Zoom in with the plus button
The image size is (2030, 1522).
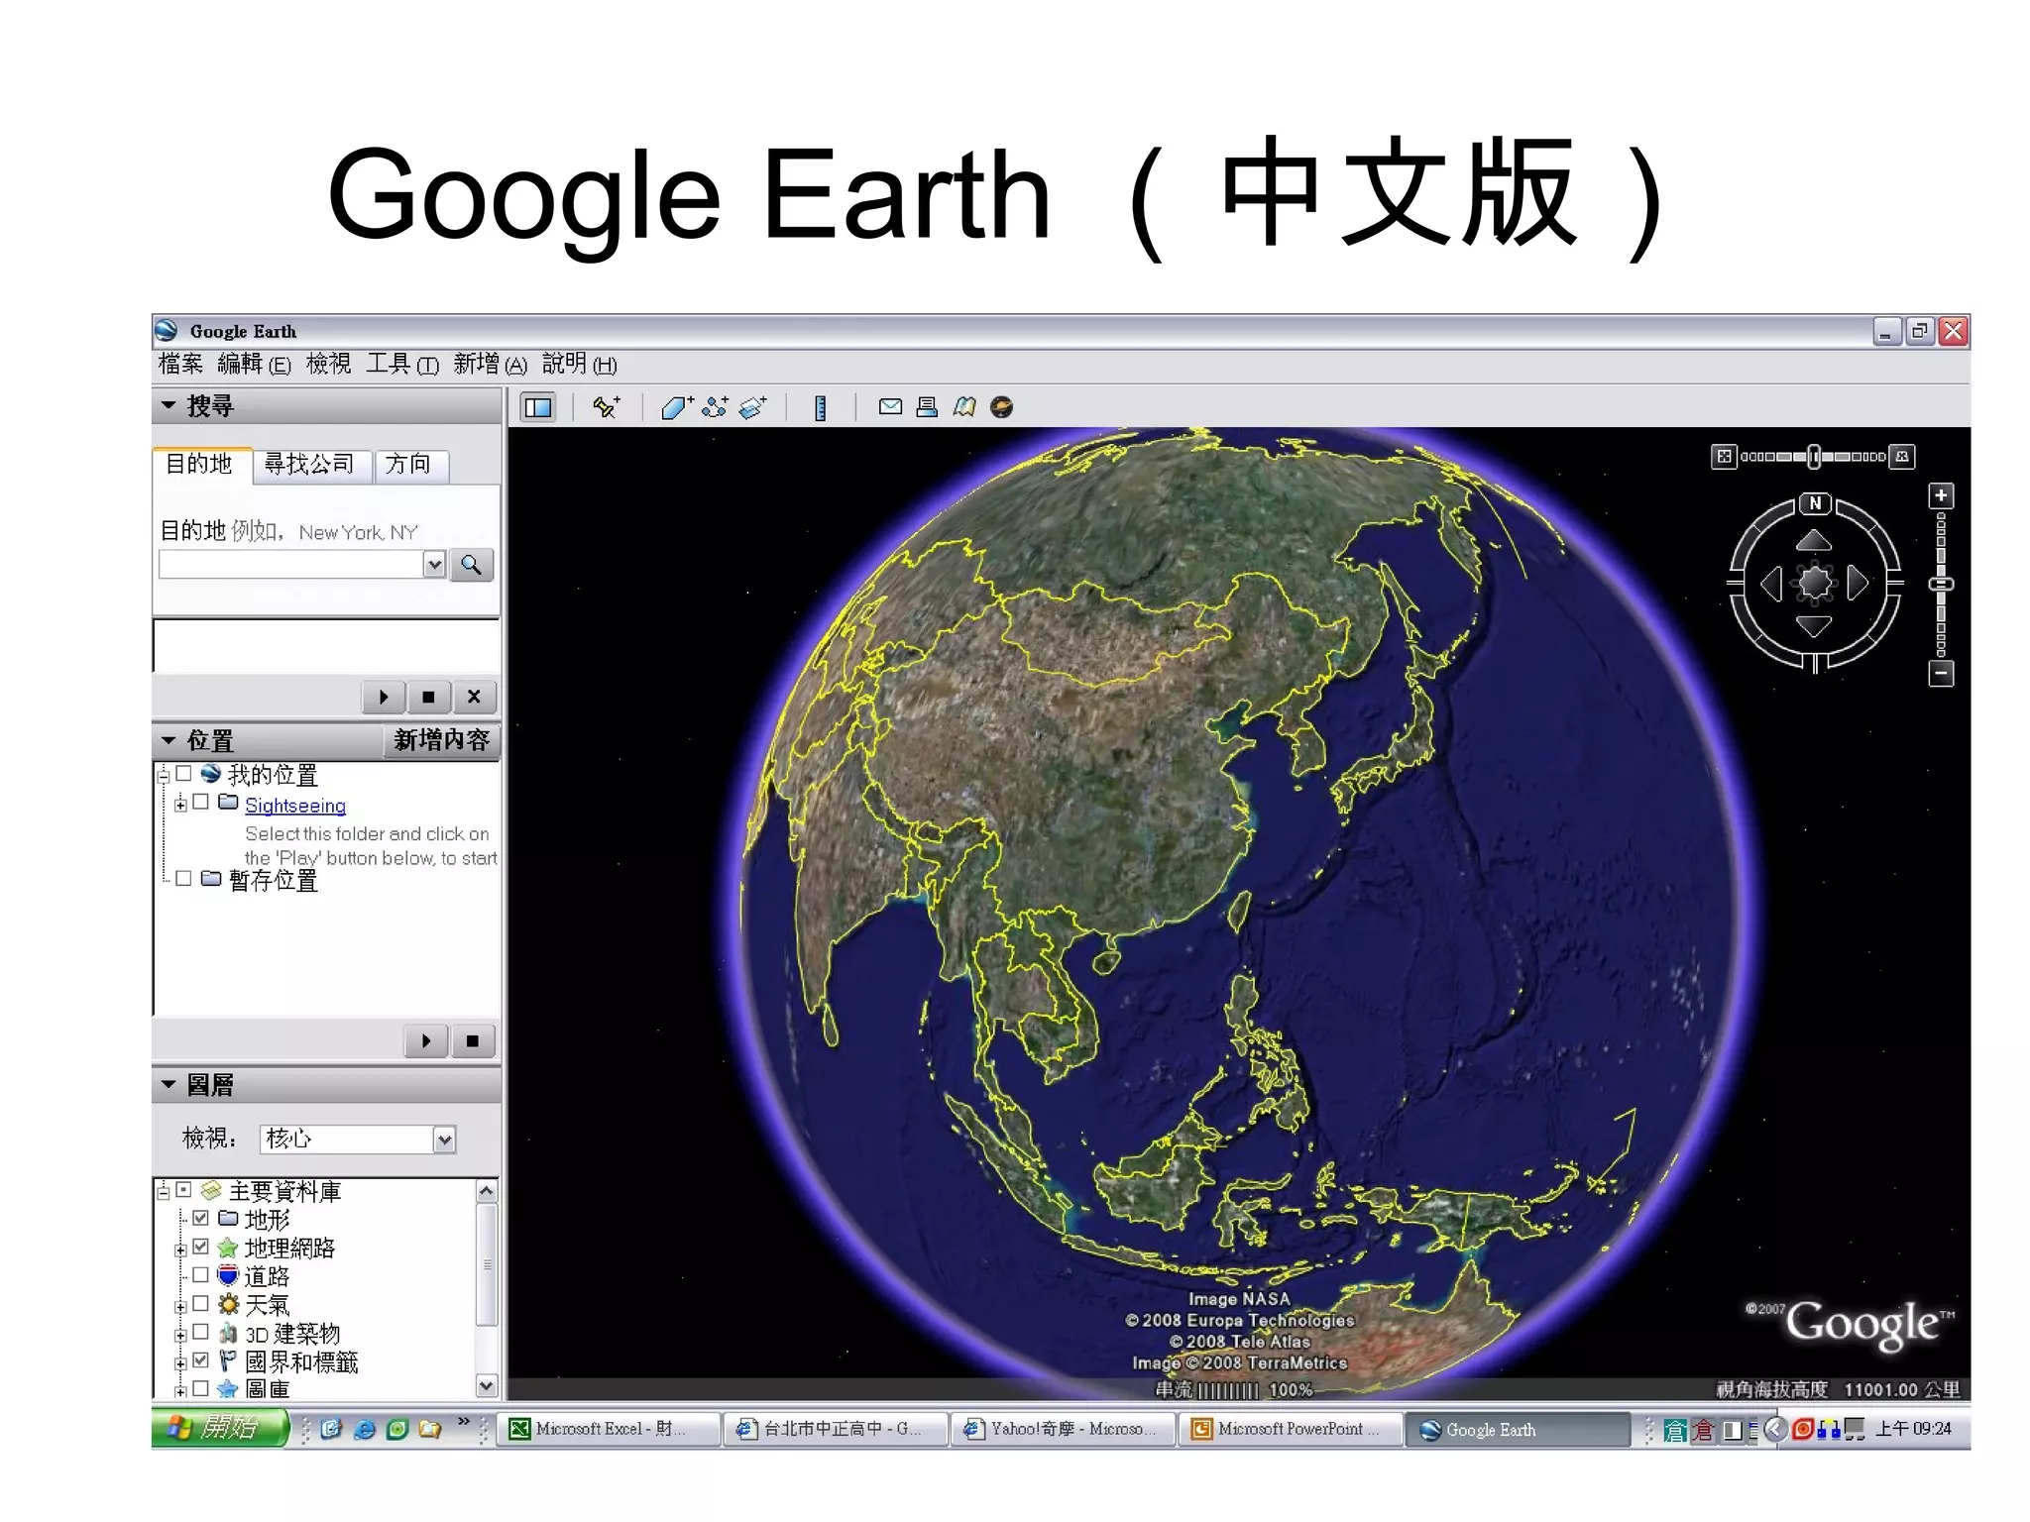[1941, 495]
